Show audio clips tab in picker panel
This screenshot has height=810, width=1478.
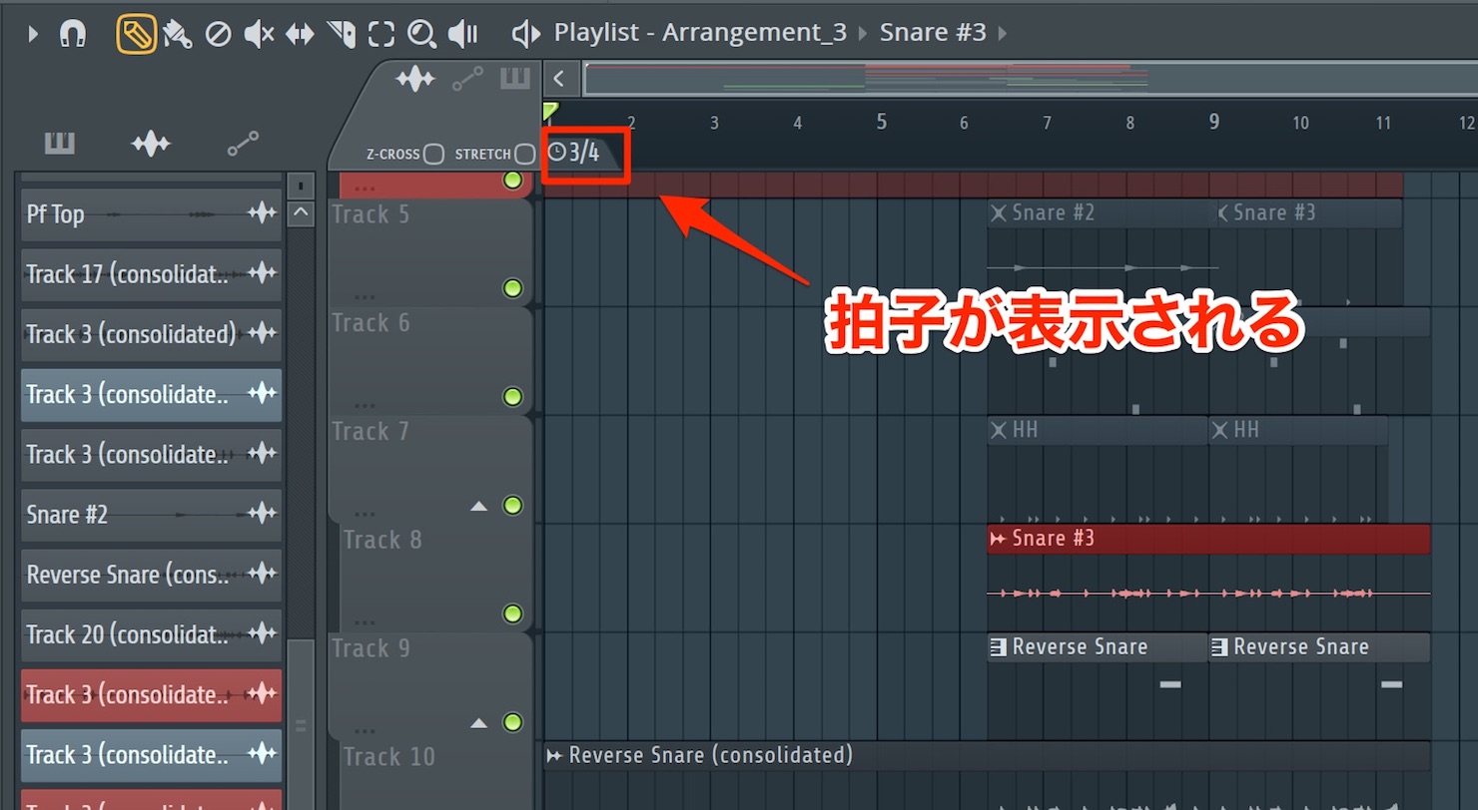151,145
